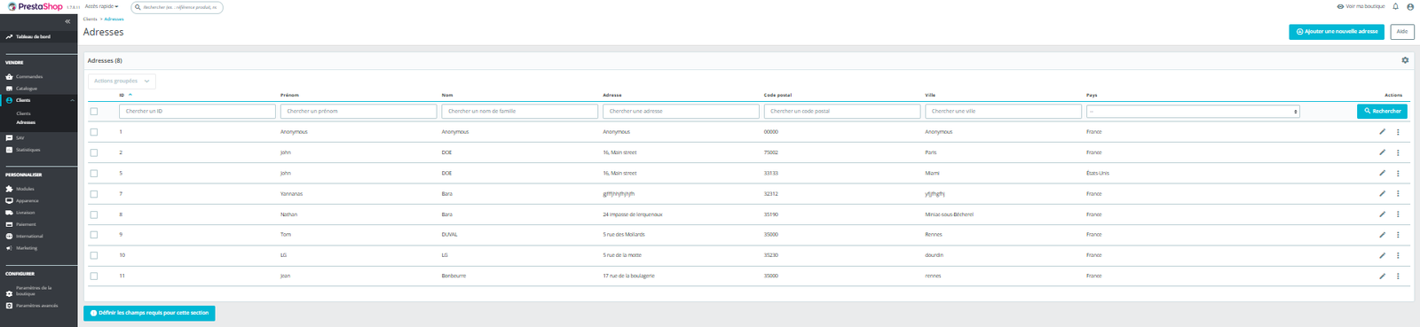Open more actions for Tom DUVAL address
Viewport: 1420px width, 327px height.
point(1398,235)
